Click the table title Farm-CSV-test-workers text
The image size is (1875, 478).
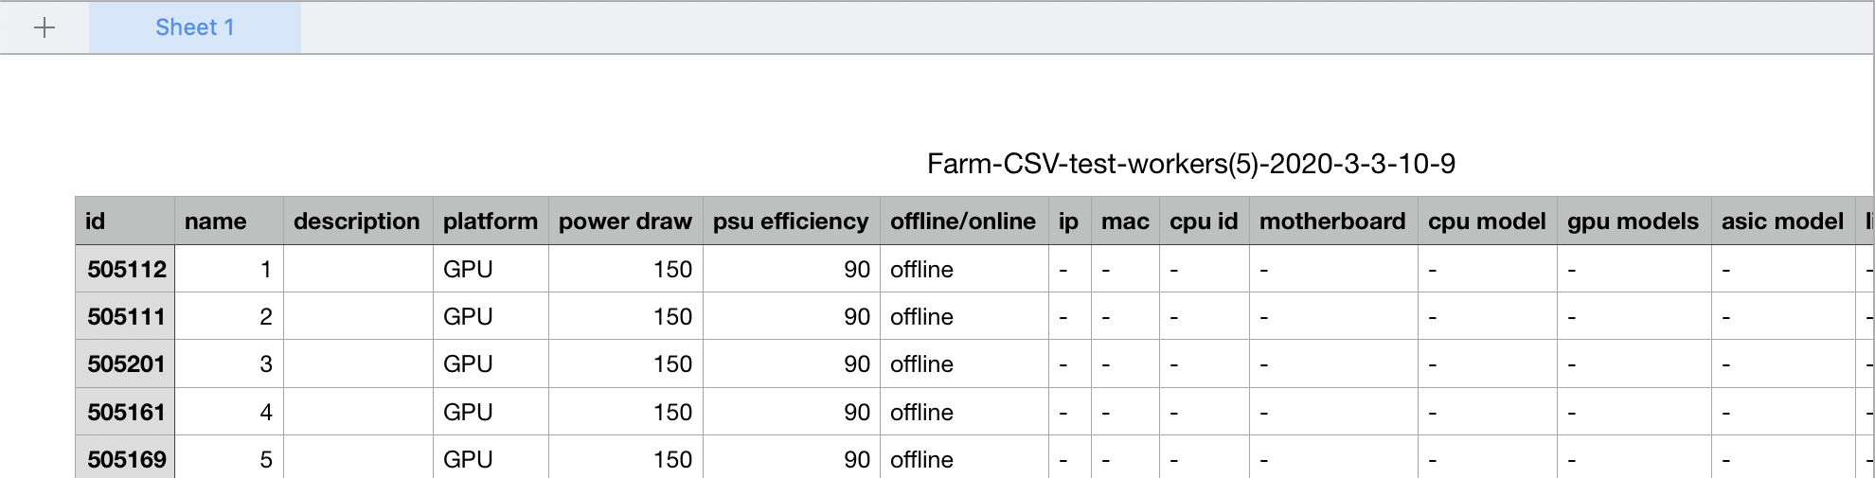coord(1190,164)
